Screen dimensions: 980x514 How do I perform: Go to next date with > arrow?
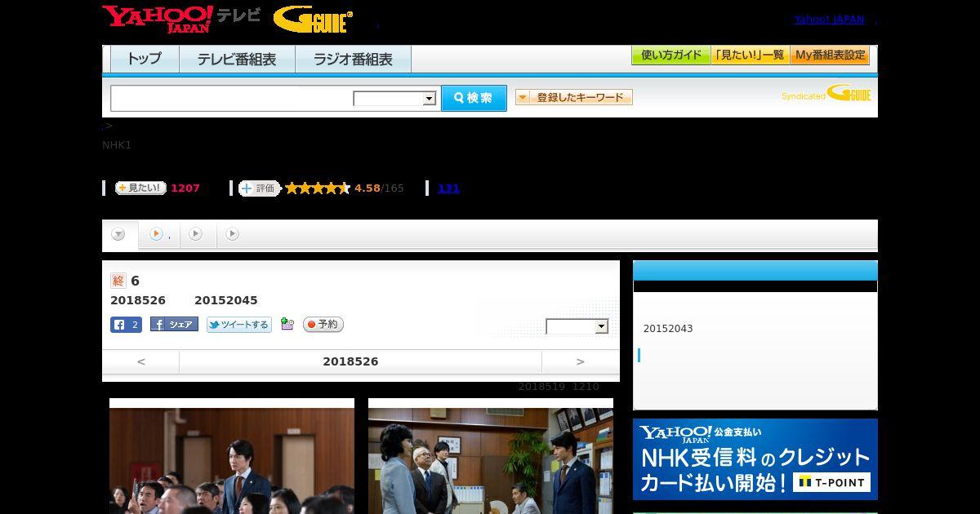tap(581, 361)
